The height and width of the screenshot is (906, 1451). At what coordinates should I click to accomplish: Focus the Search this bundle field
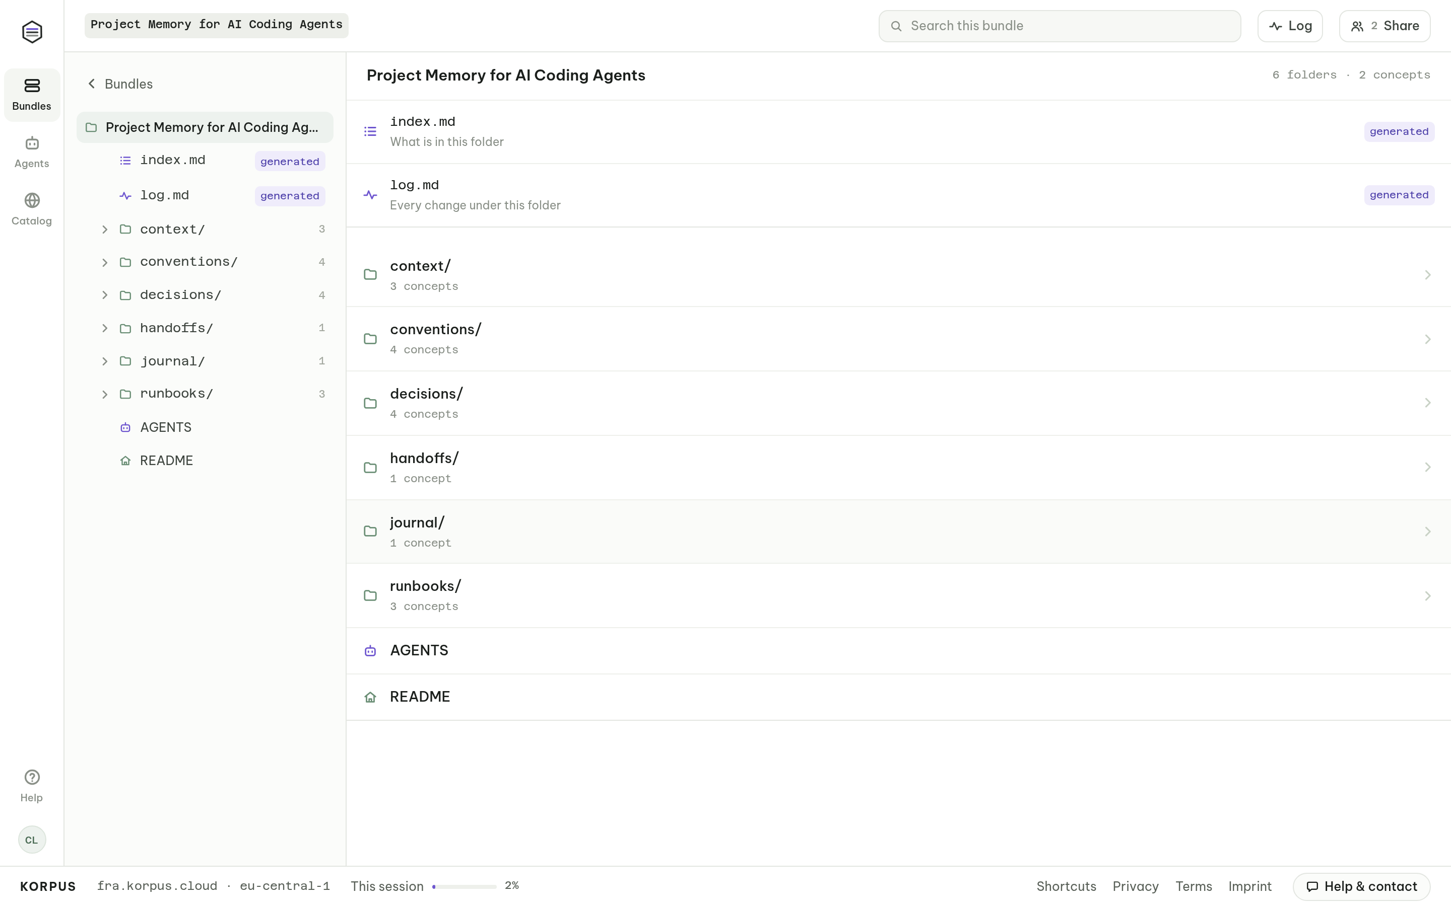tap(1060, 26)
